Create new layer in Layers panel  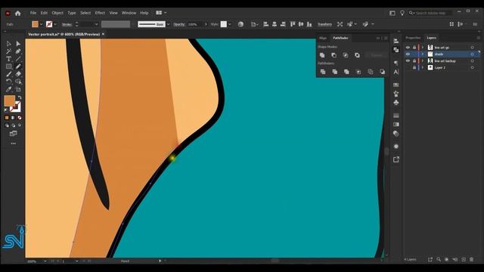[x=464, y=260]
